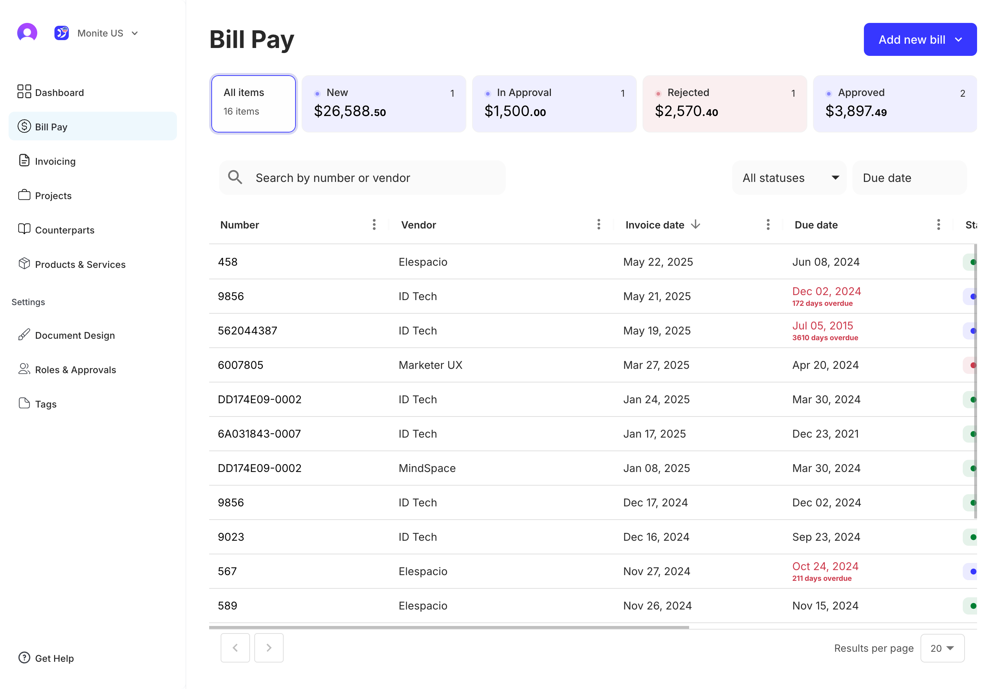Click the Dashboard grid icon

pos(24,92)
